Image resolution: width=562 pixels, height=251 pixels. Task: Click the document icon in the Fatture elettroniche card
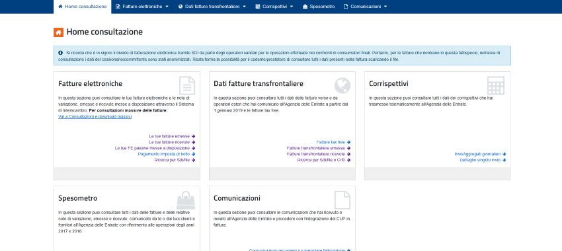[x=186, y=86]
